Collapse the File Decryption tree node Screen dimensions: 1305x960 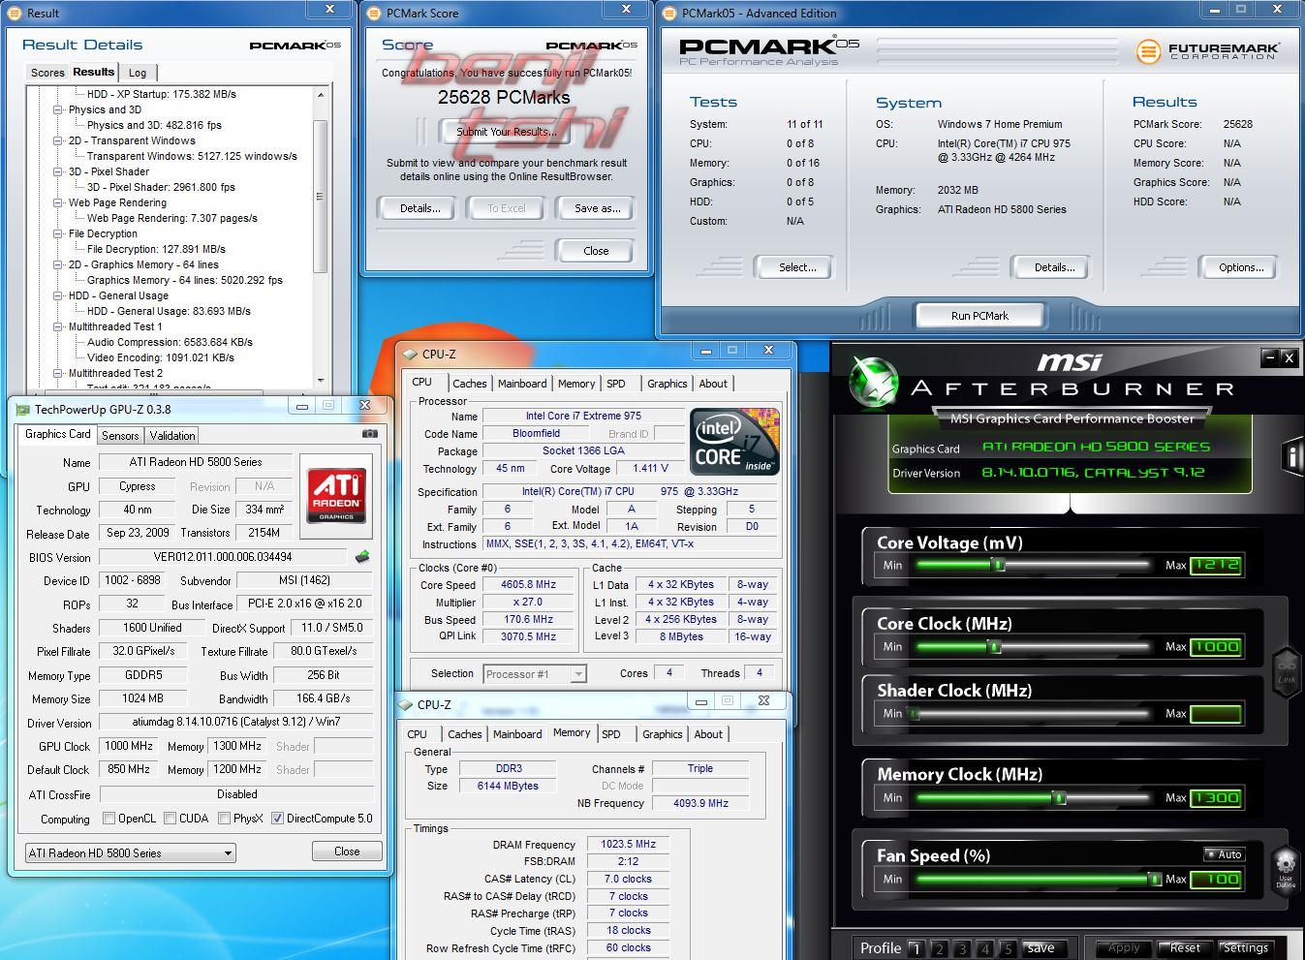click(x=58, y=233)
